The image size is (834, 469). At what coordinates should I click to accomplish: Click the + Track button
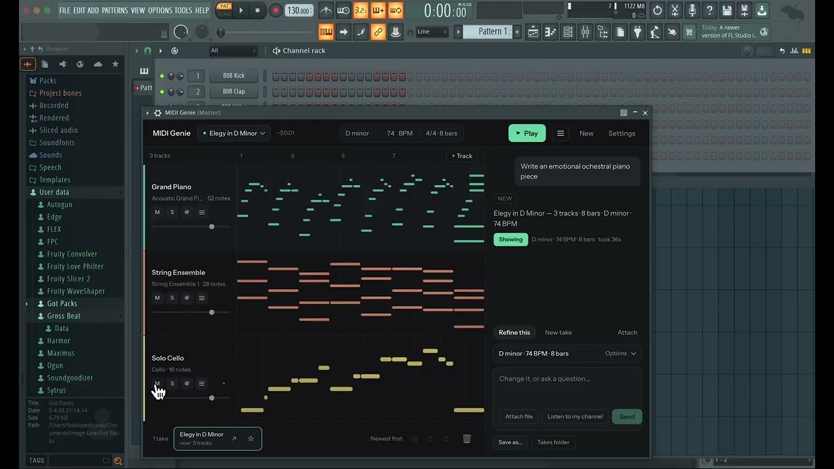(x=462, y=156)
